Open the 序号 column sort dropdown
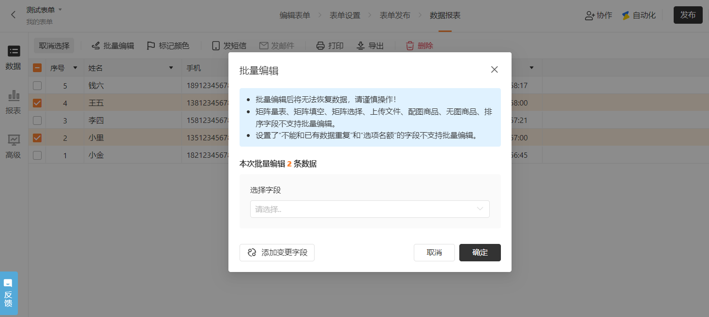709x317 pixels. tap(75, 68)
